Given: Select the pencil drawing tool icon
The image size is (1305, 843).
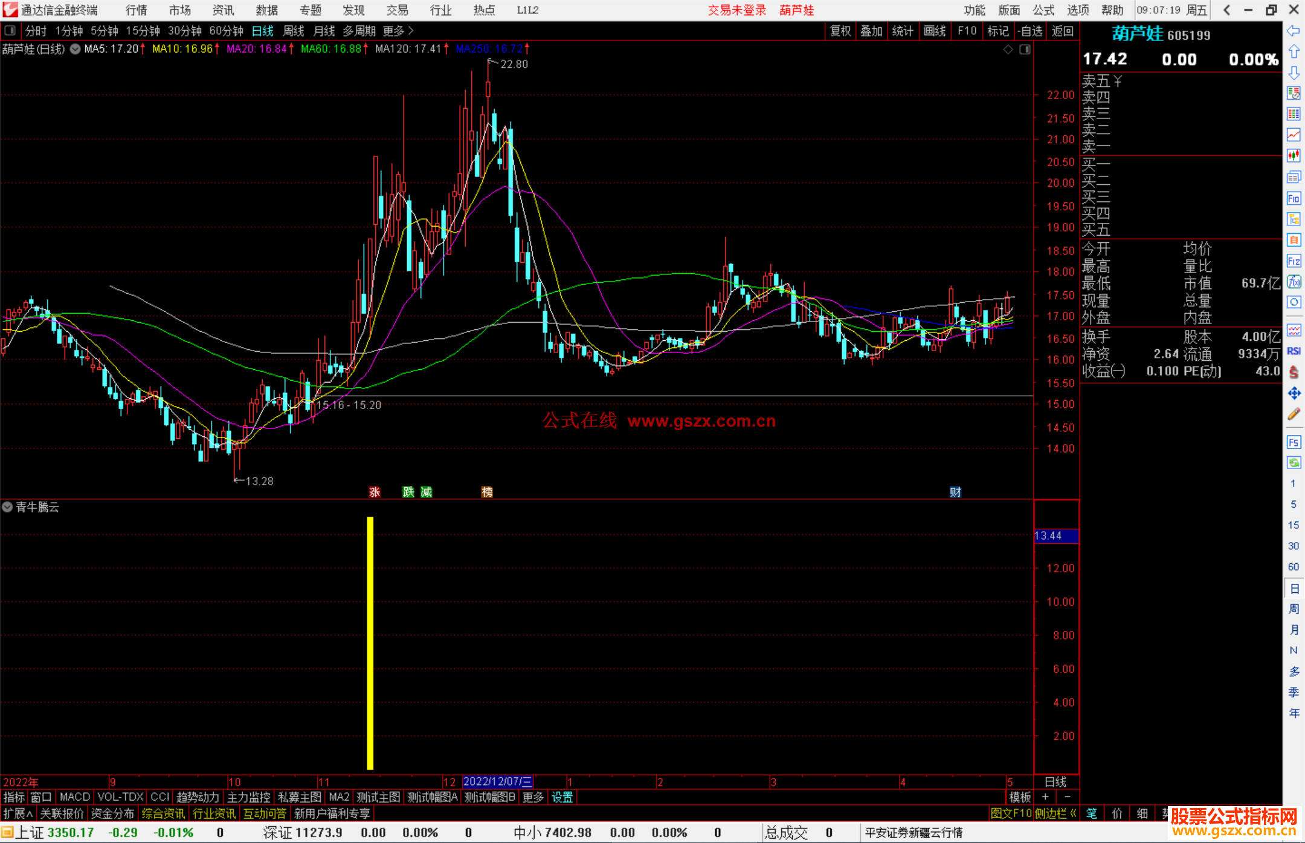Looking at the screenshot, I should point(1294,415).
